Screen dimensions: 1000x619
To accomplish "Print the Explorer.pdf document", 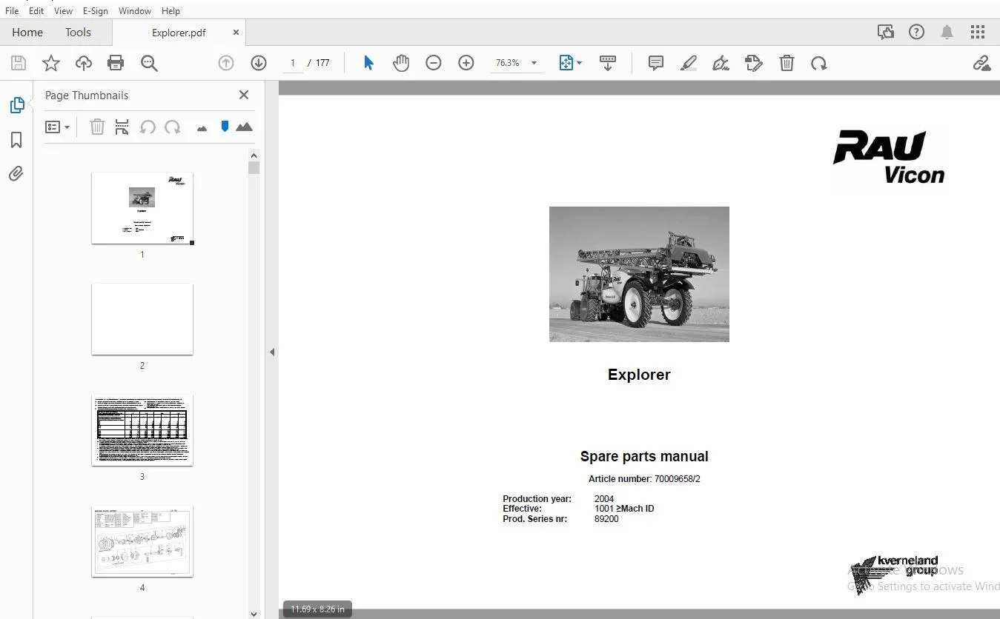I will click(x=116, y=63).
